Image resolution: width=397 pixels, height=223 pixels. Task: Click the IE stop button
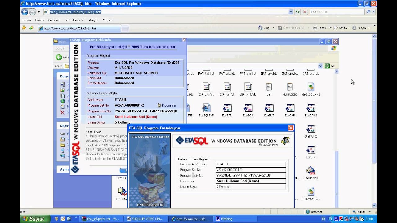pyautogui.click(x=305, y=12)
